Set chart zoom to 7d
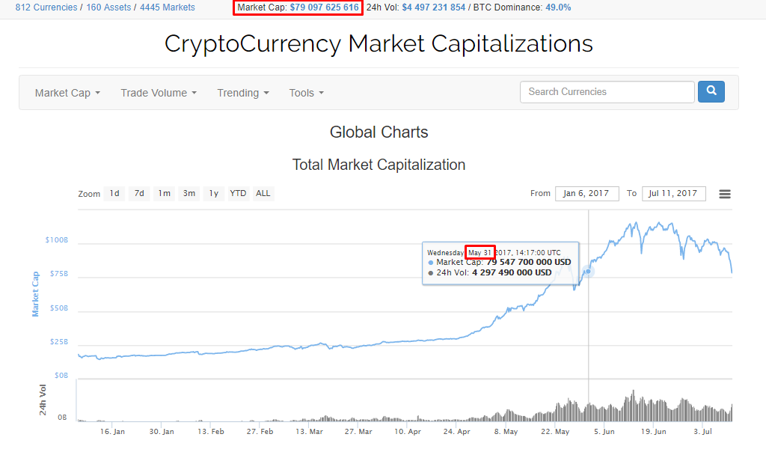 tap(139, 193)
